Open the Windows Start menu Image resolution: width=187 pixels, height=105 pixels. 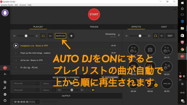tap(182, 3)
